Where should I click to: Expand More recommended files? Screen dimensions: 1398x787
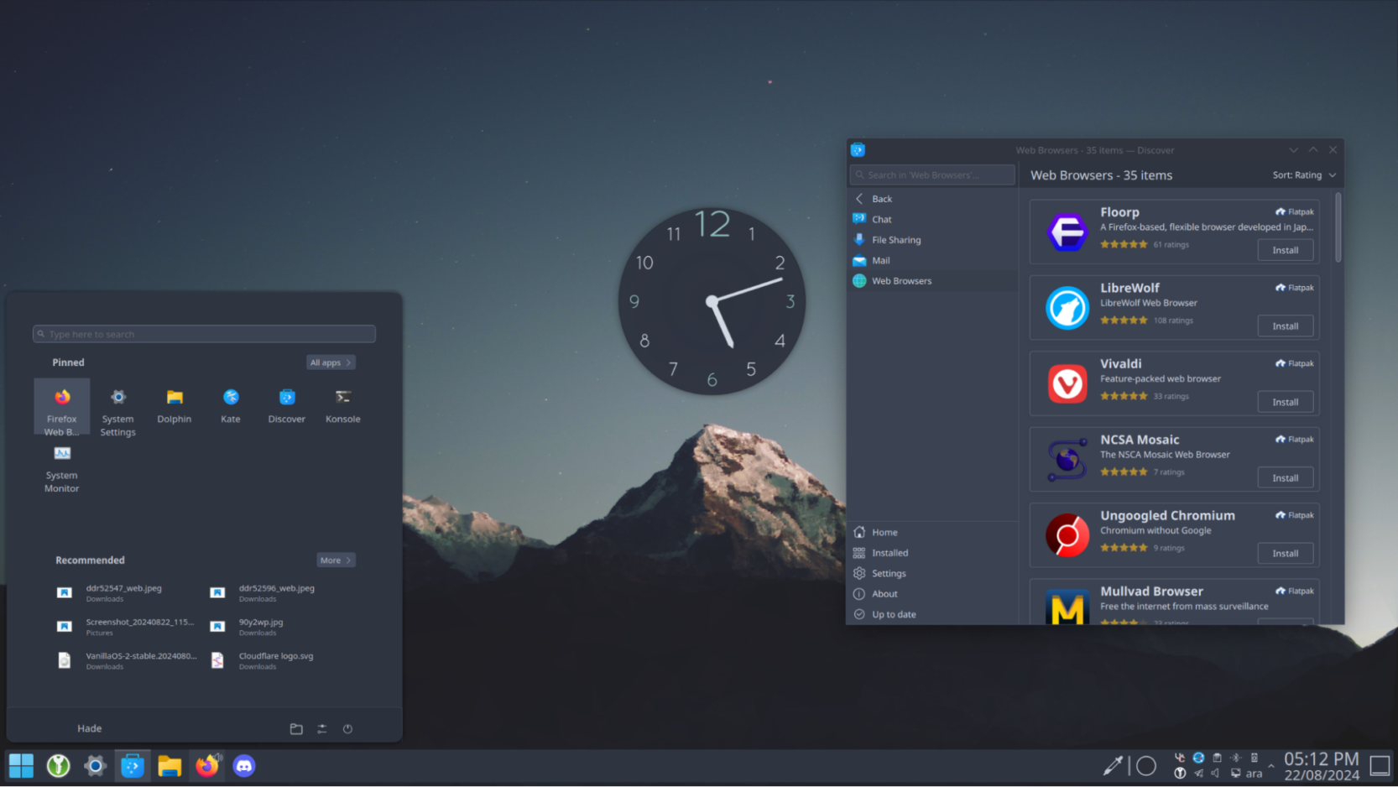pos(336,560)
